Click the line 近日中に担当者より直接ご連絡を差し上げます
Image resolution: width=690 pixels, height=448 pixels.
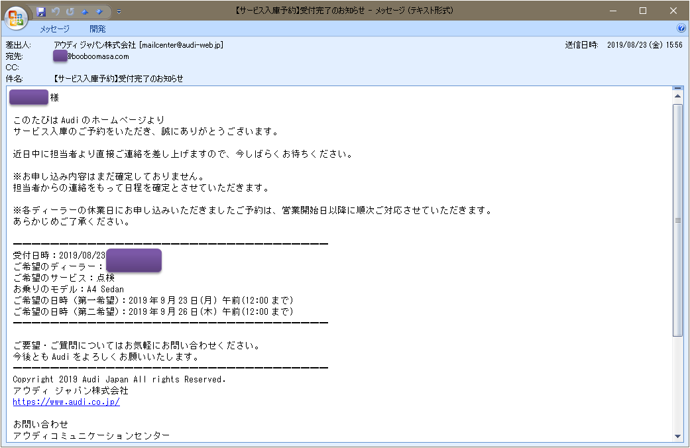182,154
